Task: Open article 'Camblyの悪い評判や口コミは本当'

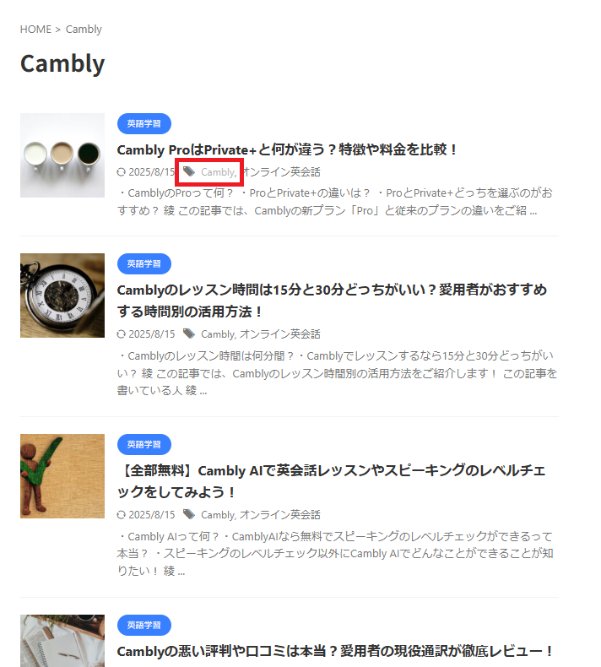Action: click(x=335, y=651)
